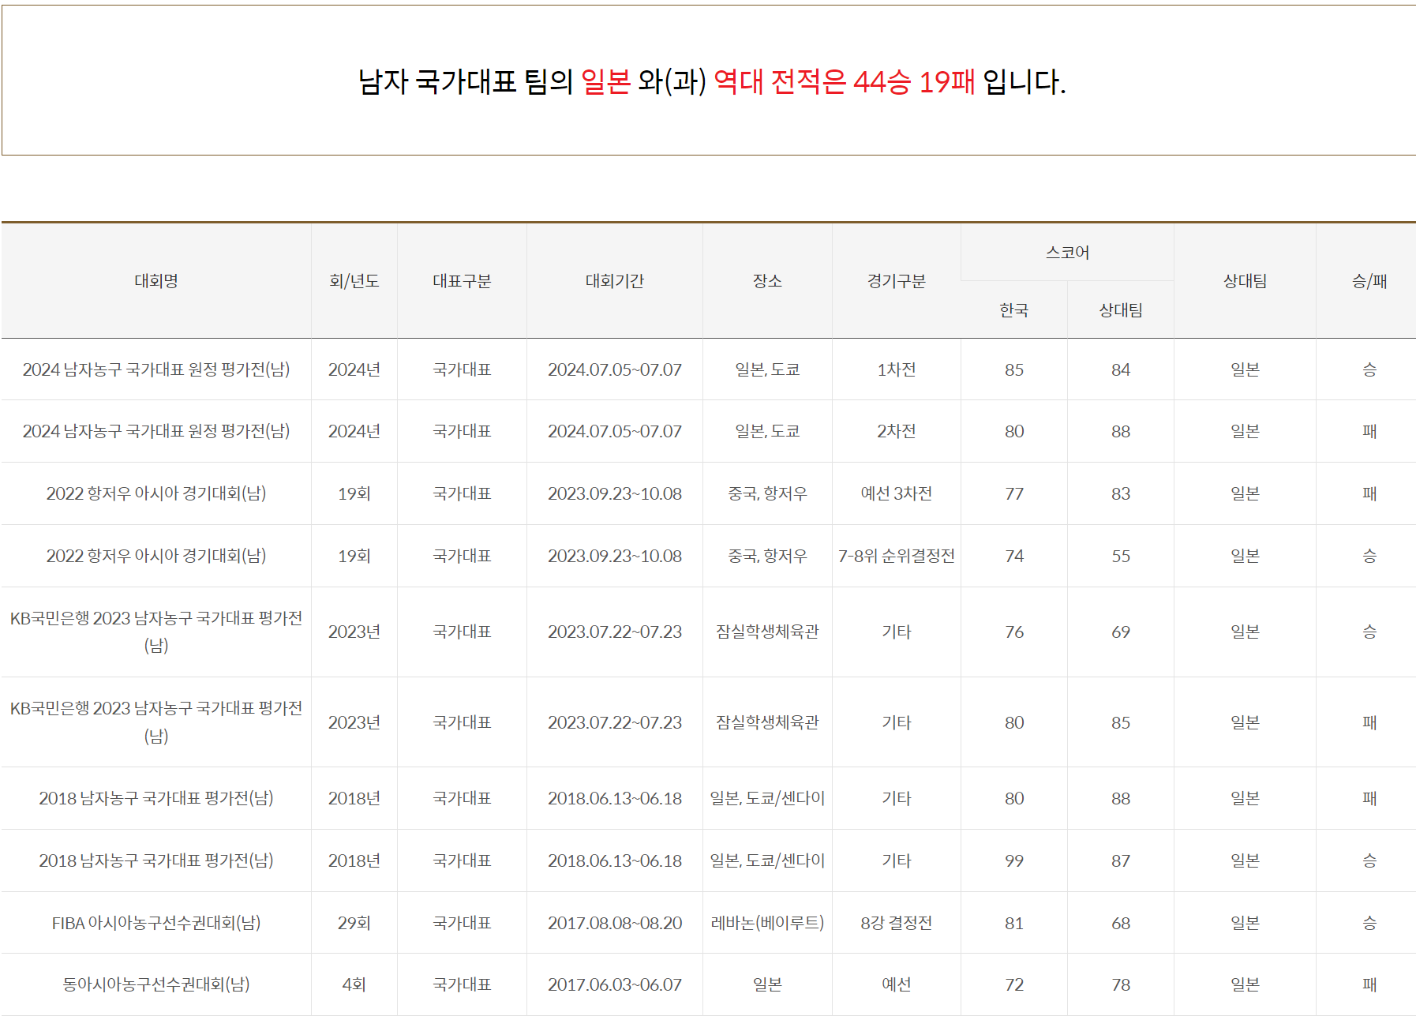The height and width of the screenshot is (1016, 1416).
Task: Click the 스코어 group header
Action: point(1067,253)
